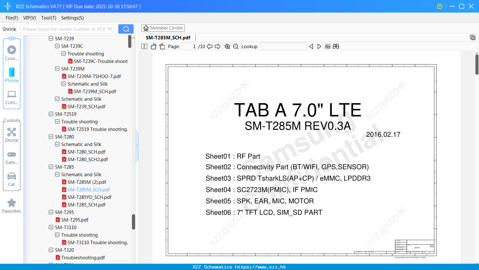479x270 pixels.
Task: Open SM-T239C-Trouble shooting file
Action: pos(101,61)
